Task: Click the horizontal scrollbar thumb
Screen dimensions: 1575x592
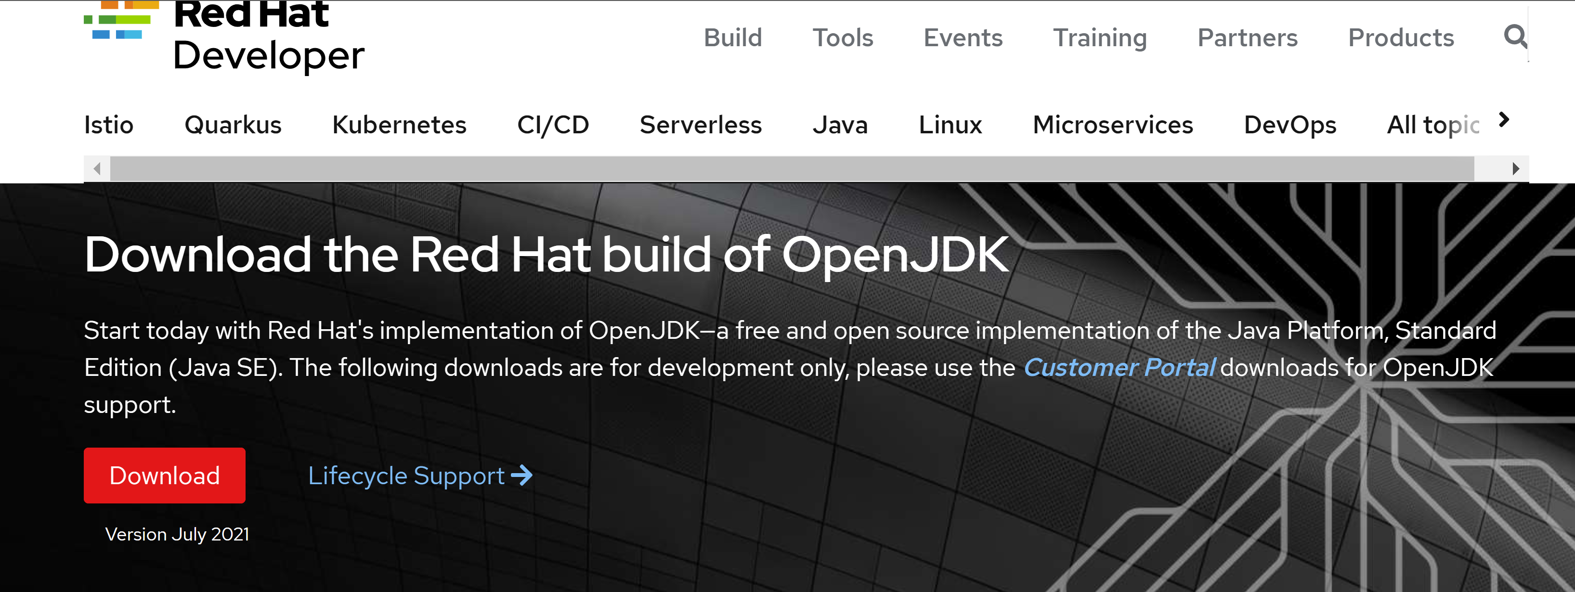Action: 792,168
